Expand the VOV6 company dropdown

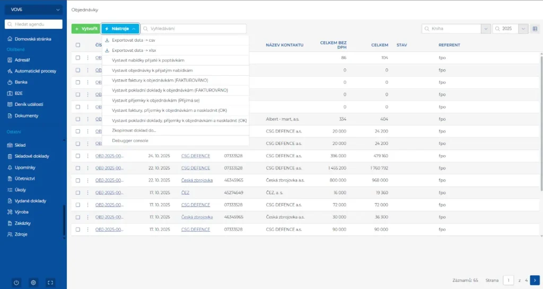(x=33, y=9)
